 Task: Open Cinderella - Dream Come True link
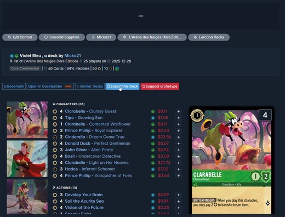[95, 137]
